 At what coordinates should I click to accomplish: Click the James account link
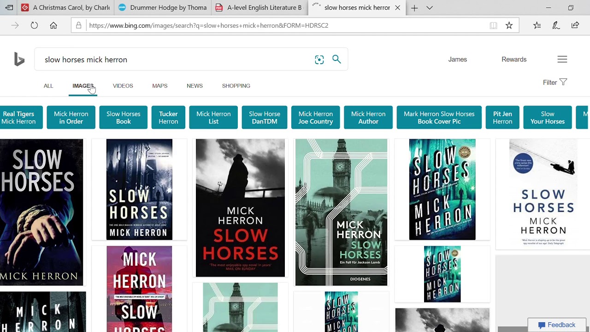(x=458, y=59)
